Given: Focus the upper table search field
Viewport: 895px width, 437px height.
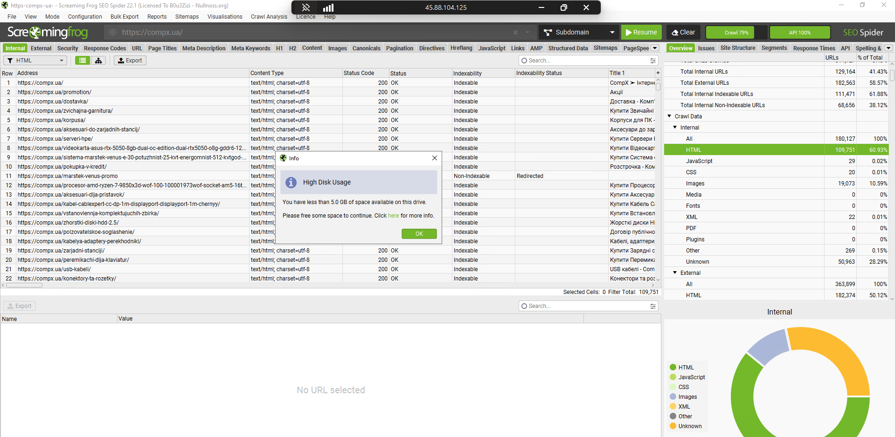Looking at the screenshot, I should 588,61.
